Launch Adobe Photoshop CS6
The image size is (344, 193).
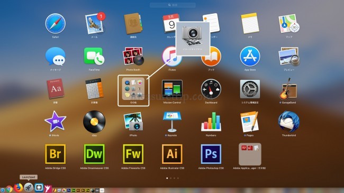211,154
